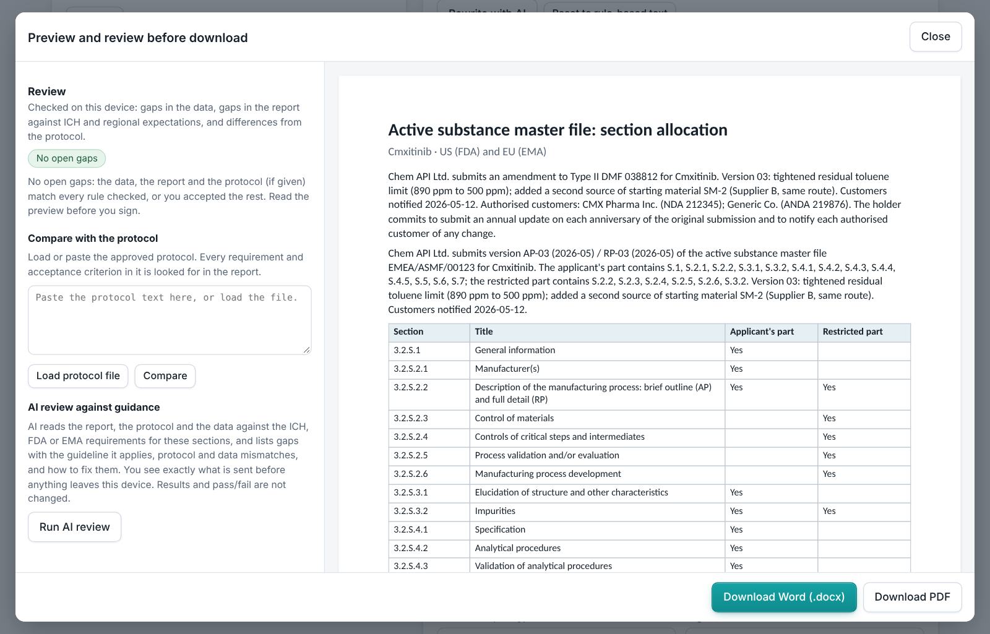Click the 'Section' column header
The image size is (990, 634).
point(429,332)
